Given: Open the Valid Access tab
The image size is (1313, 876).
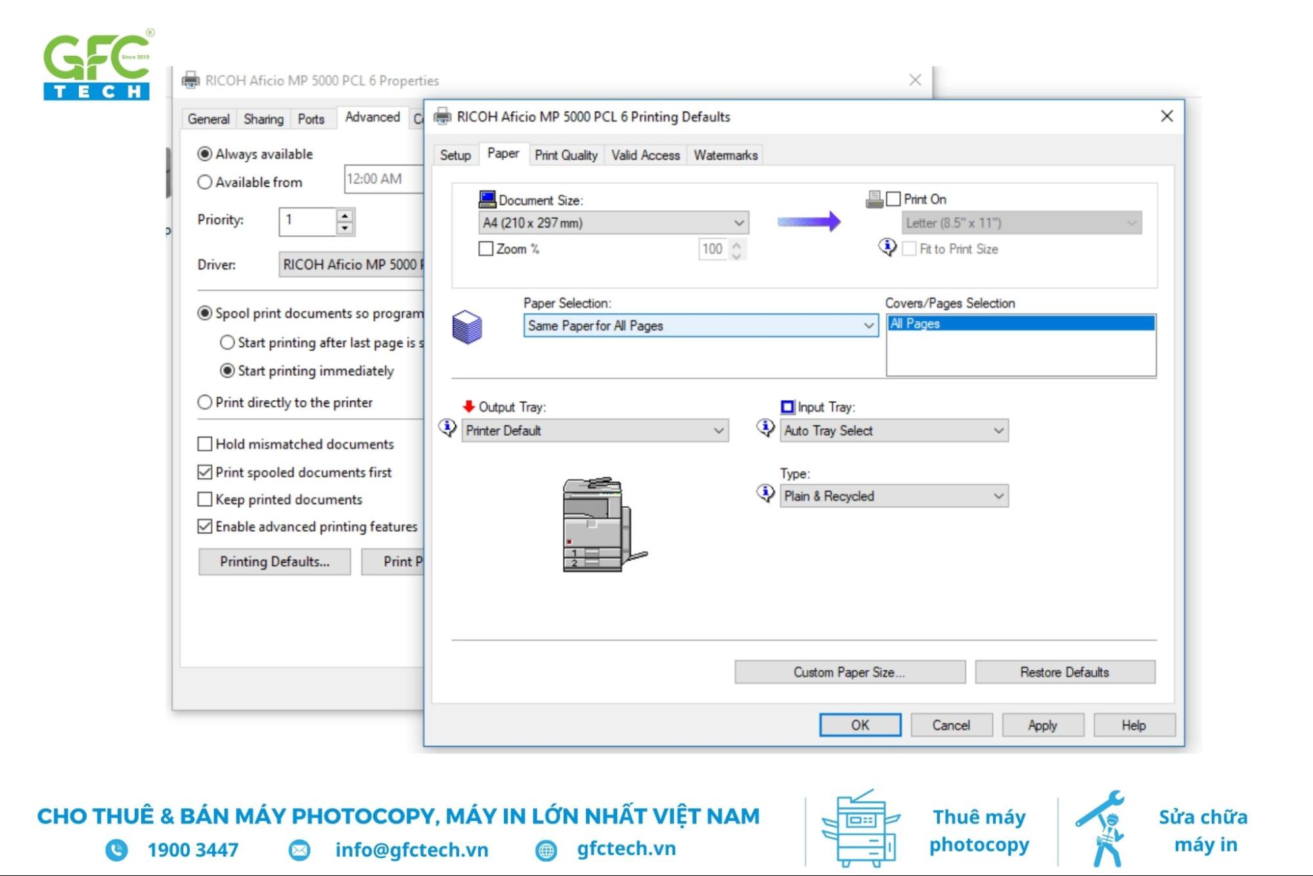Looking at the screenshot, I should pos(645,155).
